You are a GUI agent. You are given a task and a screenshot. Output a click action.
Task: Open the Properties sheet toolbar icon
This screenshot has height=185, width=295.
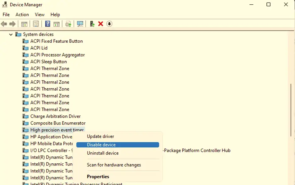[x=36, y=24]
